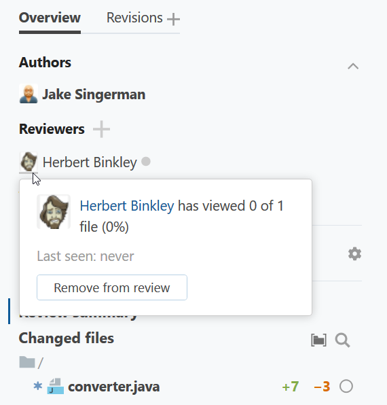The width and height of the screenshot is (387, 405).
Task: Open Herbert Binkley profile link in popup
Action: tap(127, 206)
